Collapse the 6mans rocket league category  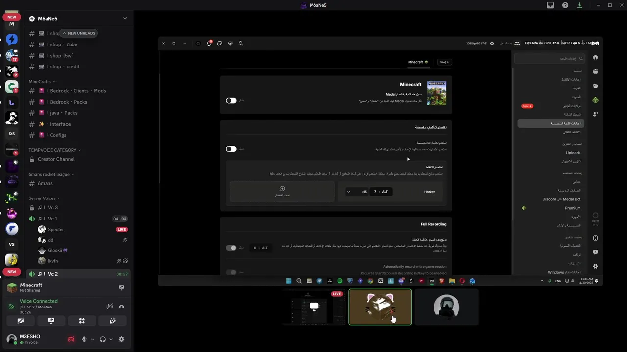(51, 174)
